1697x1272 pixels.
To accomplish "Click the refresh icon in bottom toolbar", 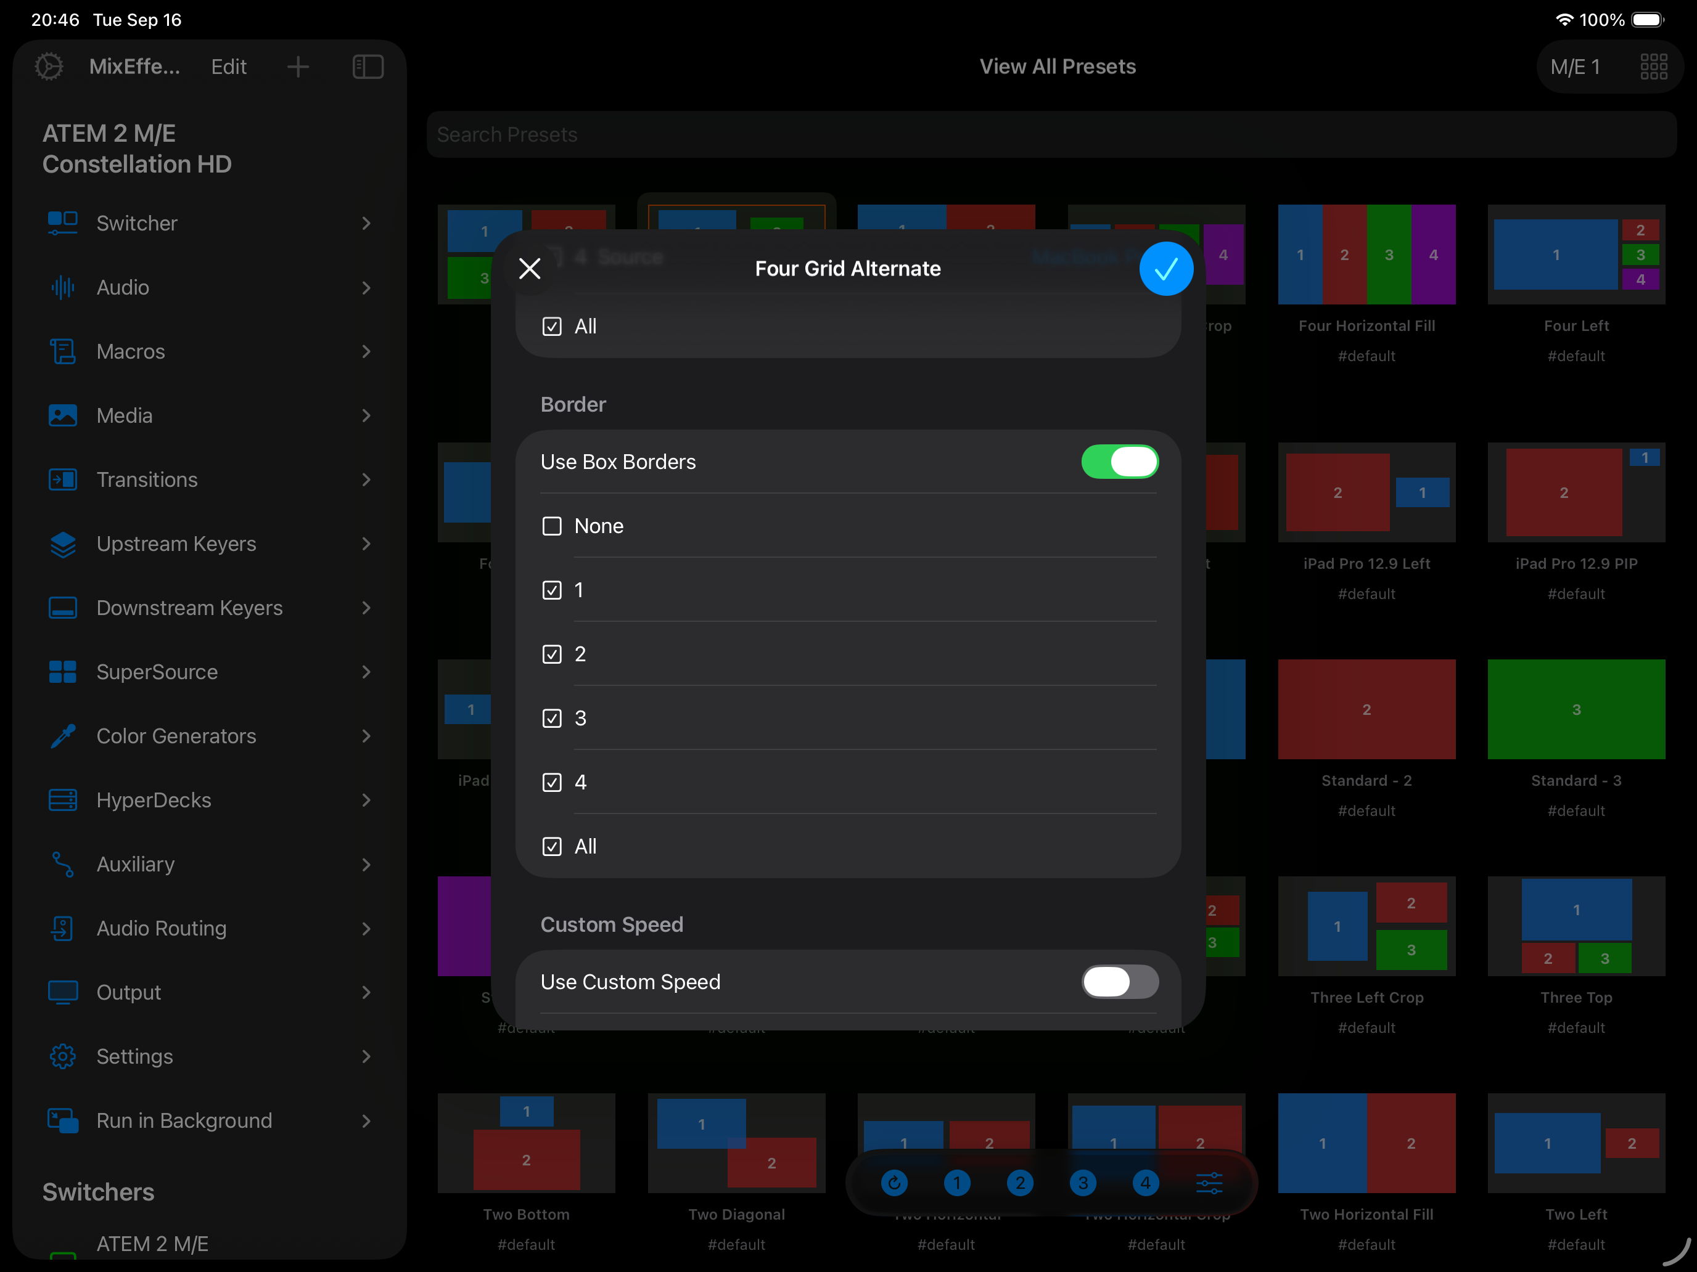I will click(x=894, y=1183).
